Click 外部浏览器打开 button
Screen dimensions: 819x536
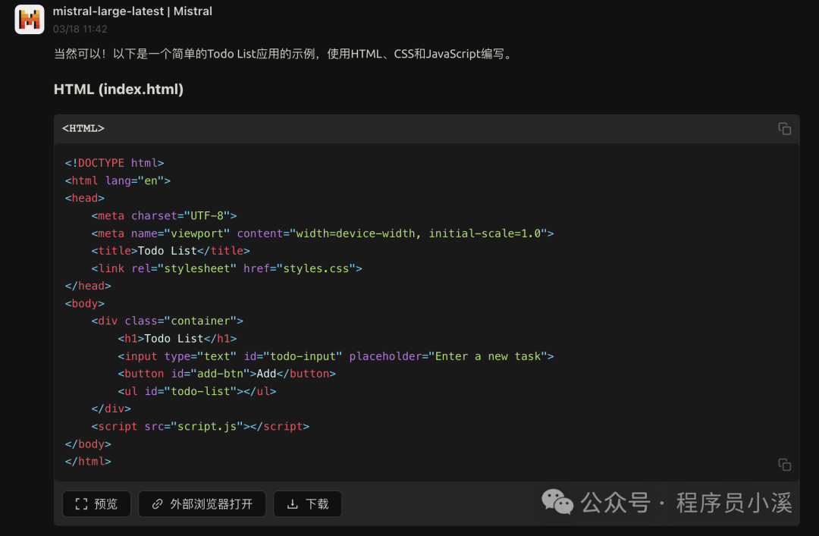(x=202, y=503)
